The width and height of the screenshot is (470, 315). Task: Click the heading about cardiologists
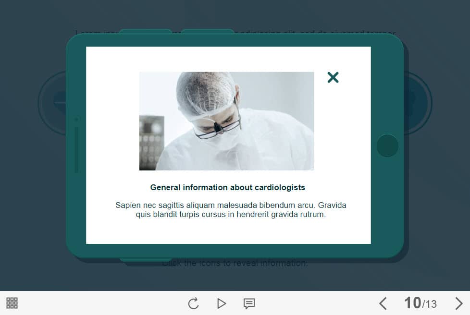pos(227,187)
